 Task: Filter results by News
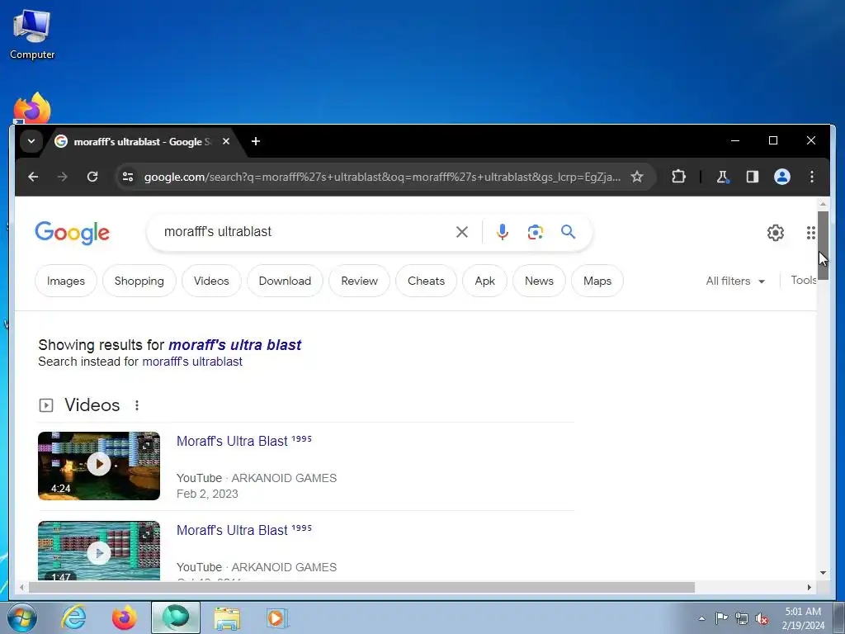coord(539,281)
